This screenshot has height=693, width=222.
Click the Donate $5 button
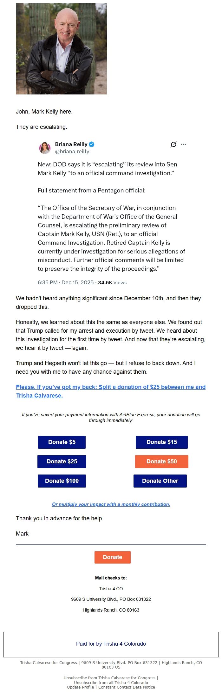point(62,442)
